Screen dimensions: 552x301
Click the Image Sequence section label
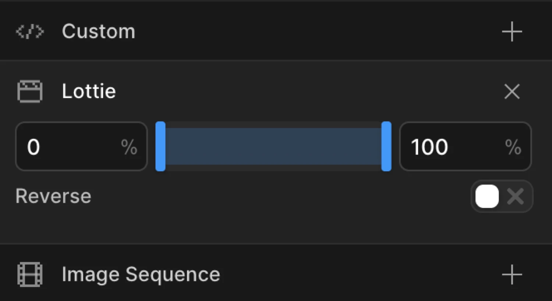(x=141, y=274)
